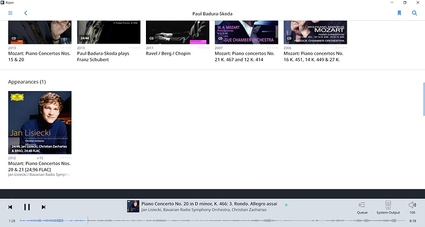This screenshot has height=227, width=425.
Task: Open the System Output zone selector
Action: pyautogui.click(x=388, y=208)
